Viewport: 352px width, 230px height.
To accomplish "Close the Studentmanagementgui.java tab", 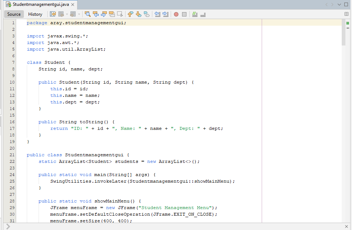I will pos(73,5).
